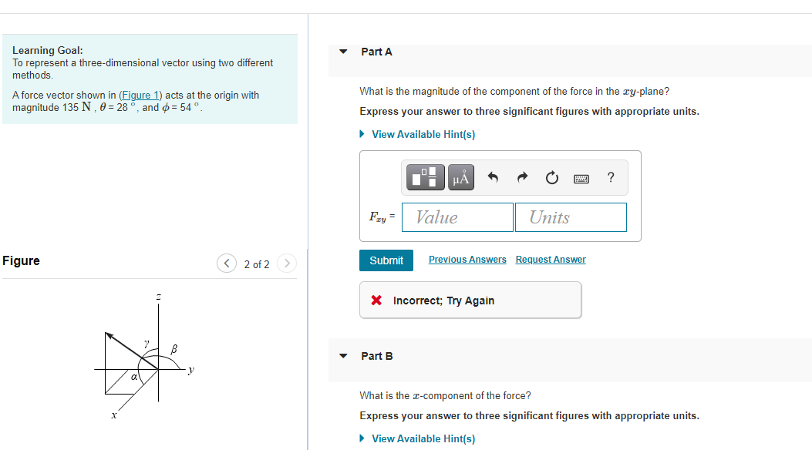The width and height of the screenshot is (812, 450).
Task: Click the Request Answer link
Action: (551, 260)
